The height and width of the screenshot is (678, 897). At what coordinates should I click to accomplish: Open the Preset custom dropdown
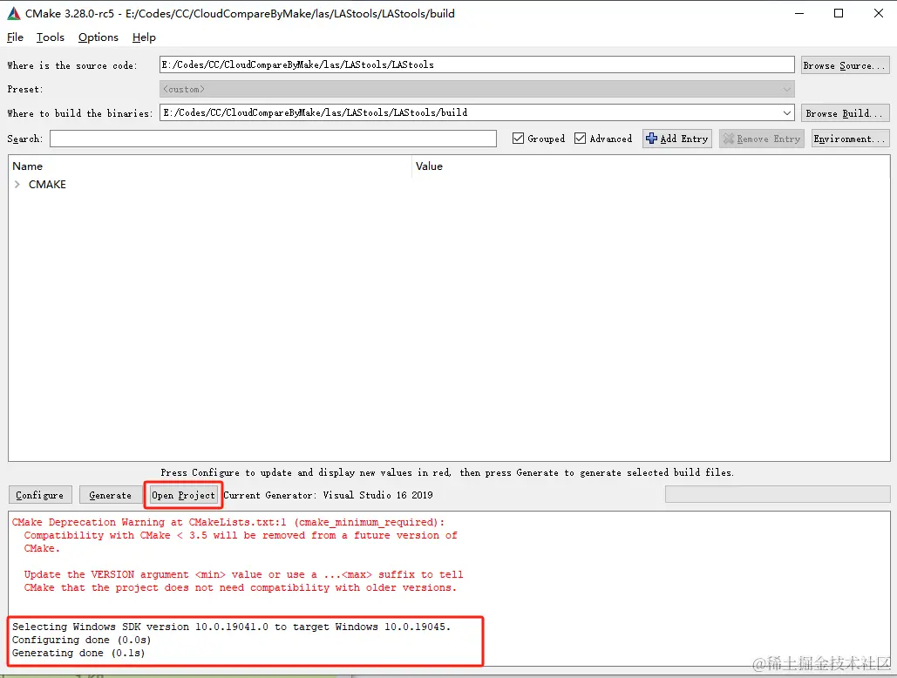tap(477, 89)
